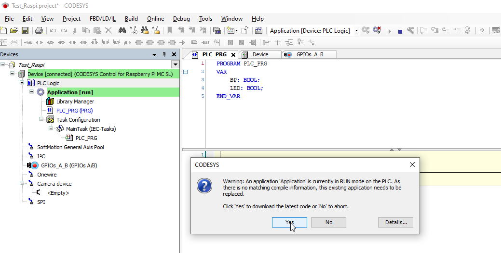The image size is (501, 253).
Task: Click the Login gear icon
Action: [366, 30]
